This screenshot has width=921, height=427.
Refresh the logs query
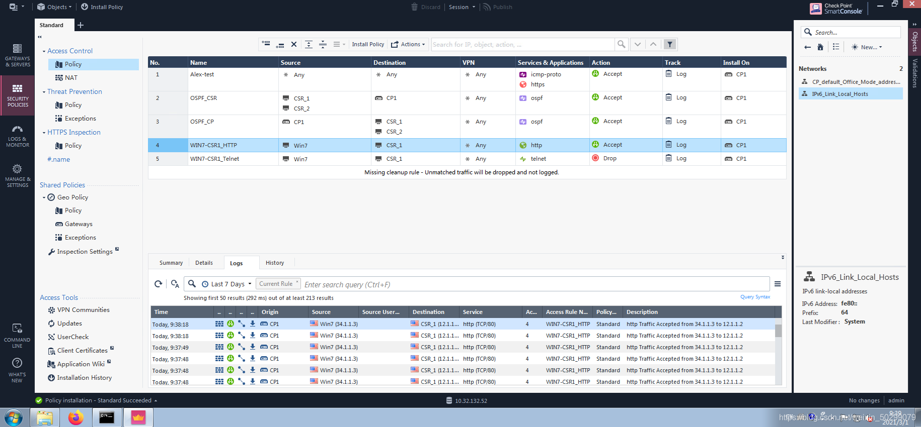pyautogui.click(x=159, y=284)
